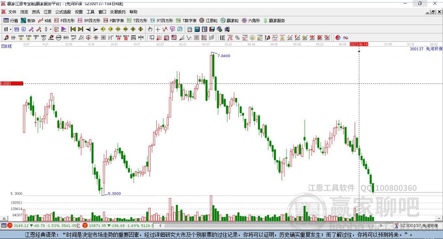Image resolution: width=443 pixels, height=239 pixels.
Task: Click horizontal scrollbar left arrow
Action: tap(160, 226)
